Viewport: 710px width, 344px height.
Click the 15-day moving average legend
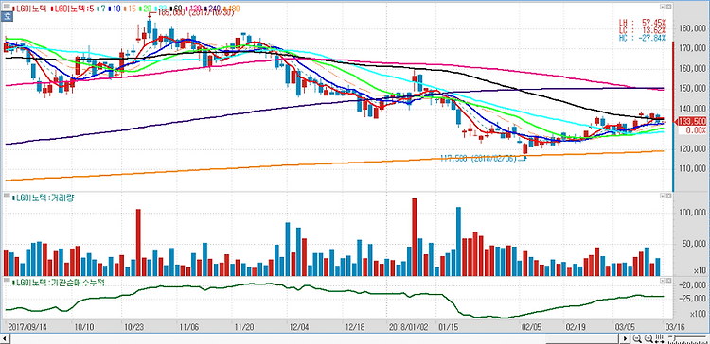click(131, 9)
